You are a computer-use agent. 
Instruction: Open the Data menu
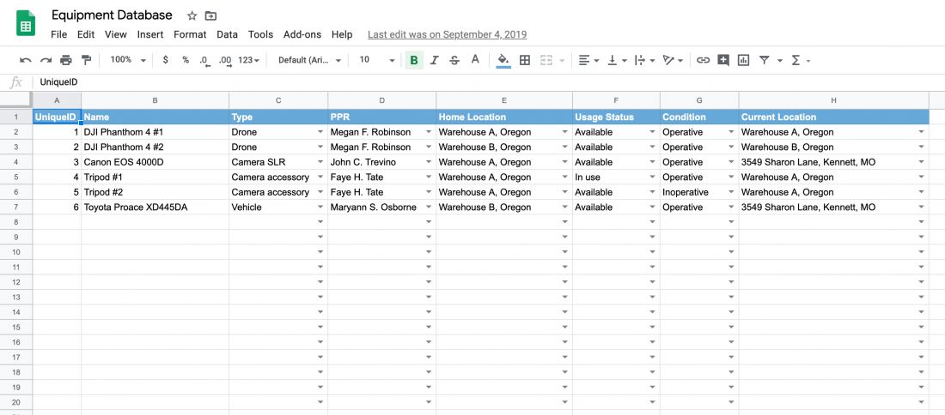(x=227, y=35)
